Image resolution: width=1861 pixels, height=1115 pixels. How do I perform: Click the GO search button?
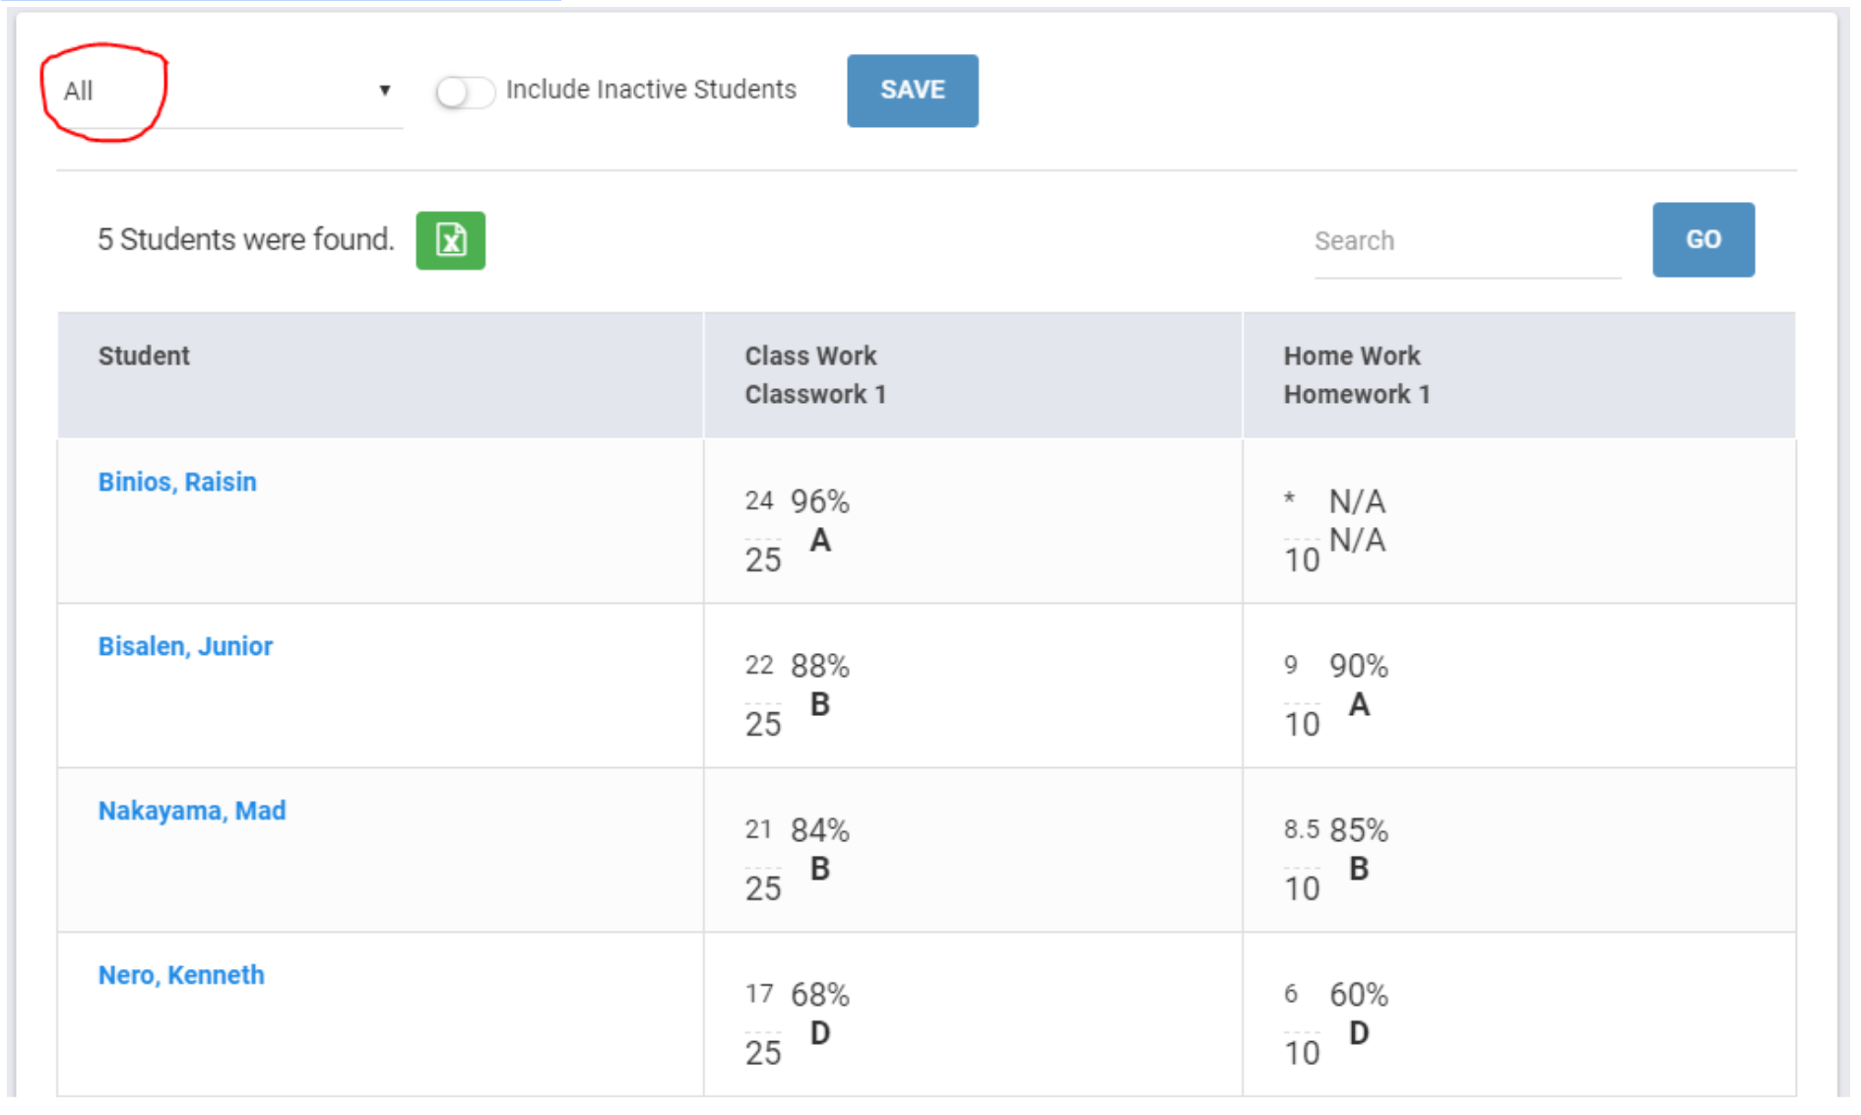click(x=1702, y=239)
